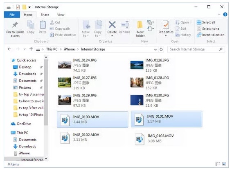232x171 pixels.
Task: Collapse the ribbon with the chevron
Action: (219, 14)
